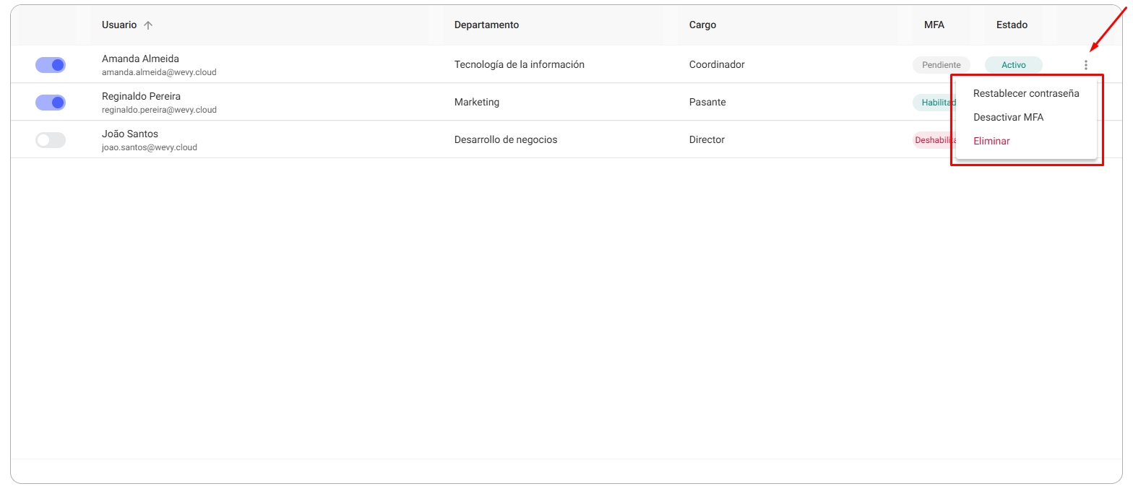Screen dimensions: 1133x489
Task: Turn off Reginaldo Pereira's user toggle
Action: (51, 103)
